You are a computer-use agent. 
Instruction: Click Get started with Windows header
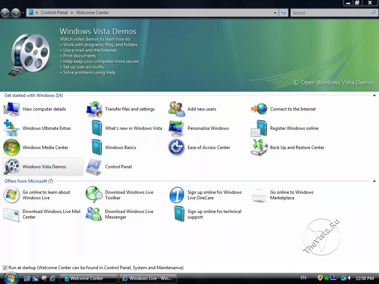coord(34,95)
